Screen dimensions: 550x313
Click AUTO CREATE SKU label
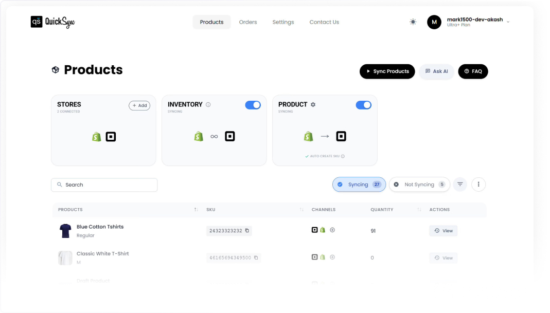(x=325, y=156)
